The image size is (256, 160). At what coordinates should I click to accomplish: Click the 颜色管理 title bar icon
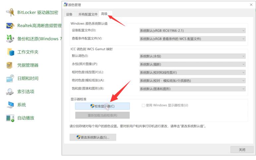click(66, 5)
